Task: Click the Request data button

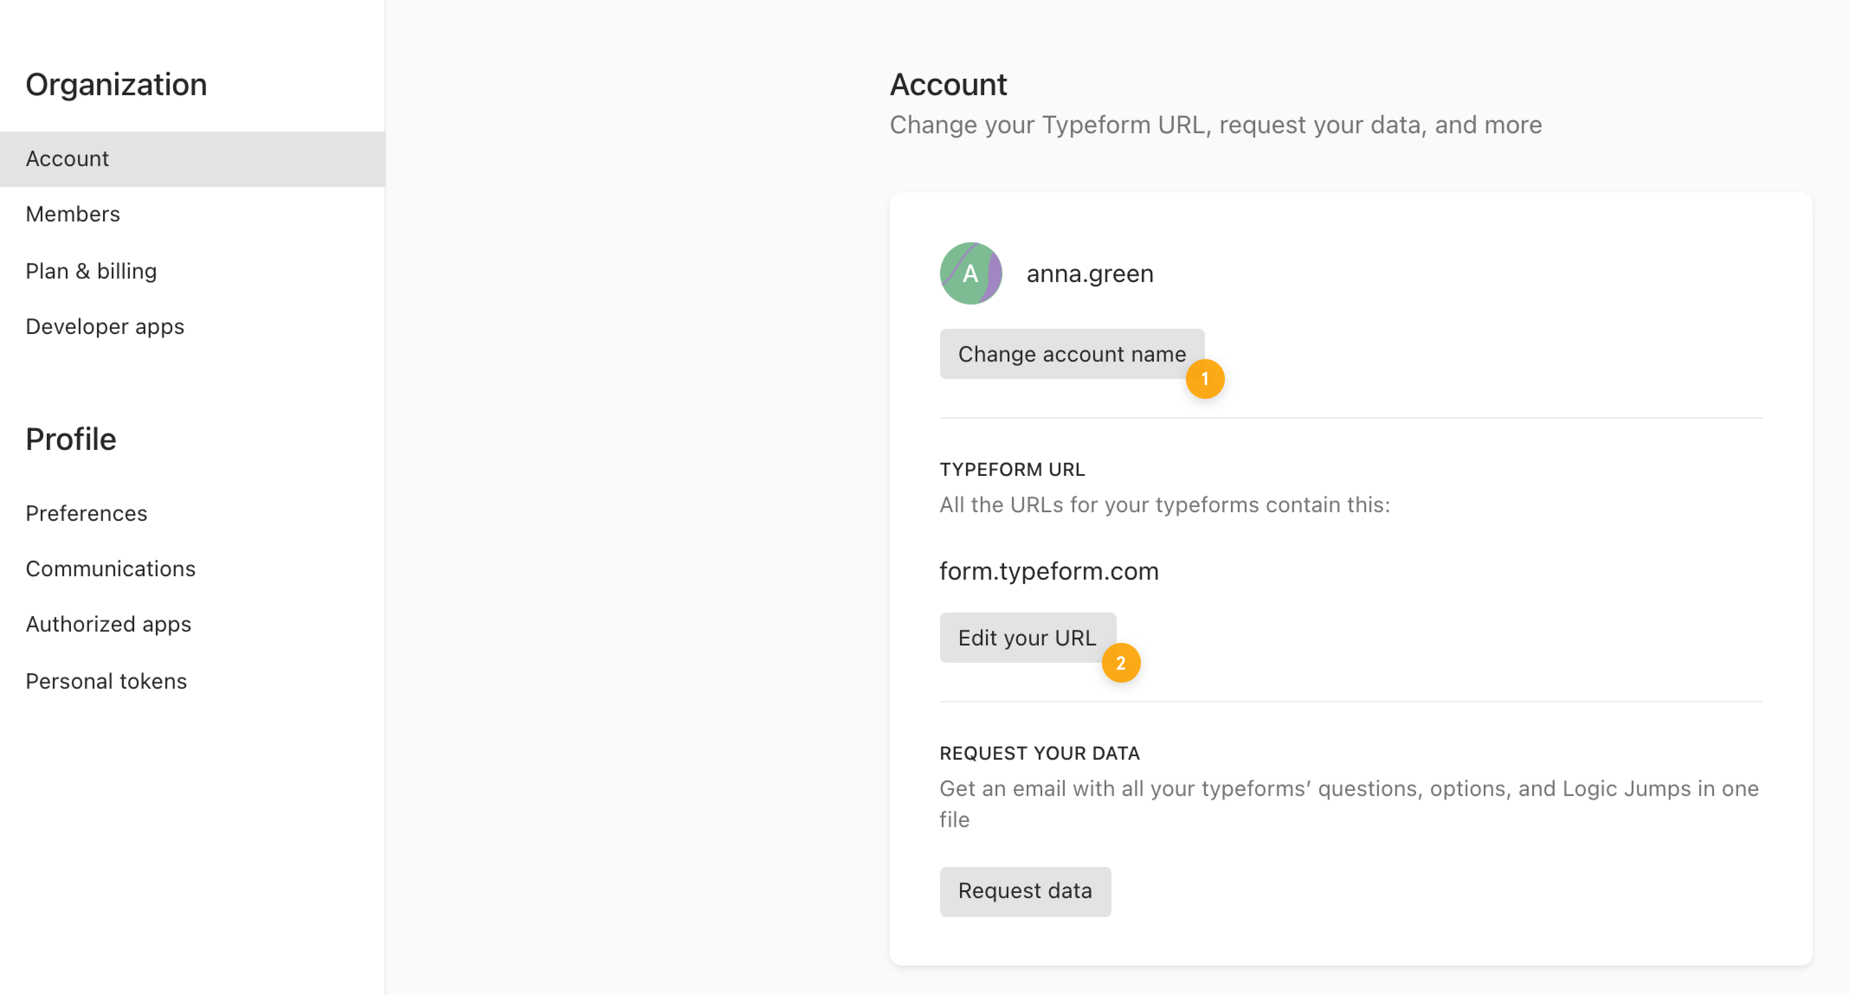Action: [x=1025, y=891]
